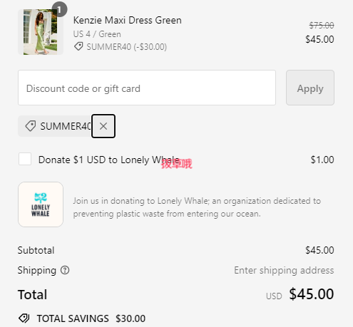The width and height of the screenshot is (353, 327).
Task: Click the $45.00 total amount
Action: 312,294
